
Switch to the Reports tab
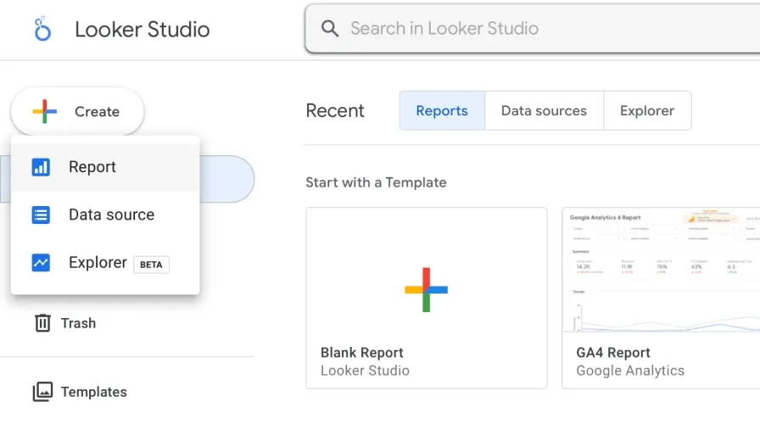pos(442,110)
